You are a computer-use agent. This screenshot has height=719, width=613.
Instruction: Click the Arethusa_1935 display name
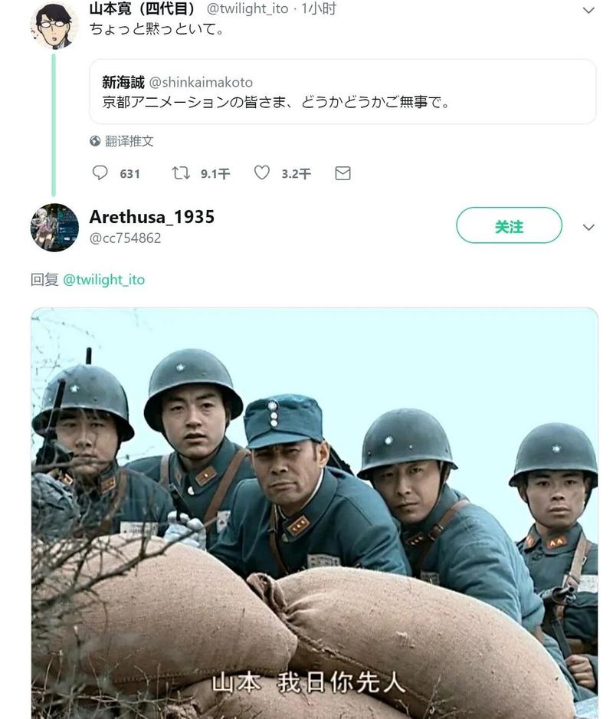click(152, 217)
